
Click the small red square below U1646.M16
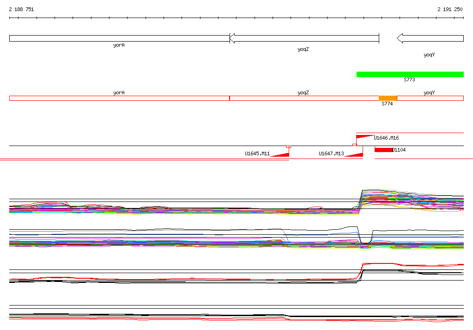[x=354, y=145]
